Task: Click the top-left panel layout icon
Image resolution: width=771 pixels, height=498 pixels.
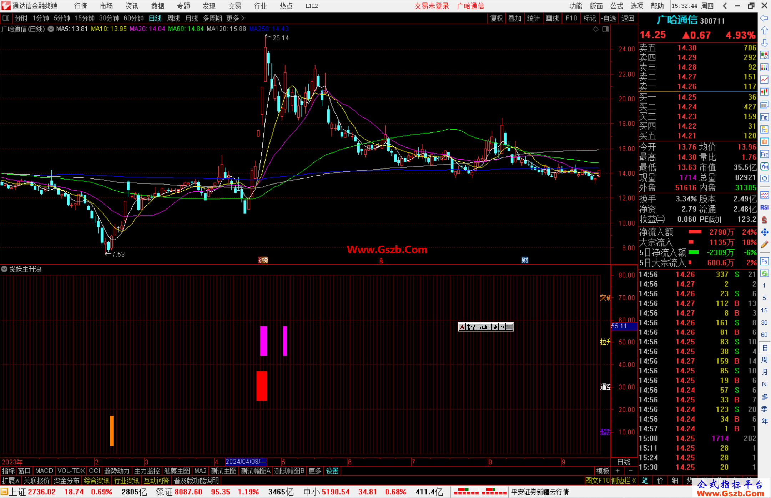Action: pos(6,18)
